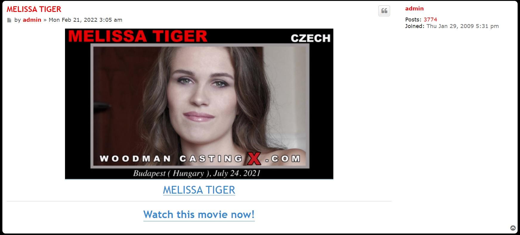Image resolution: width=520 pixels, height=235 pixels.
Task: View the 3774 posts by admin
Action: [430, 20]
